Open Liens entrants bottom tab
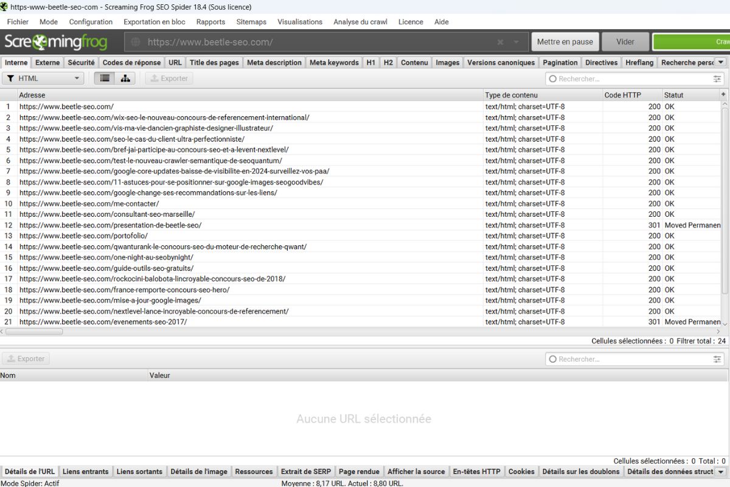730x487 pixels. (x=86, y=471)
